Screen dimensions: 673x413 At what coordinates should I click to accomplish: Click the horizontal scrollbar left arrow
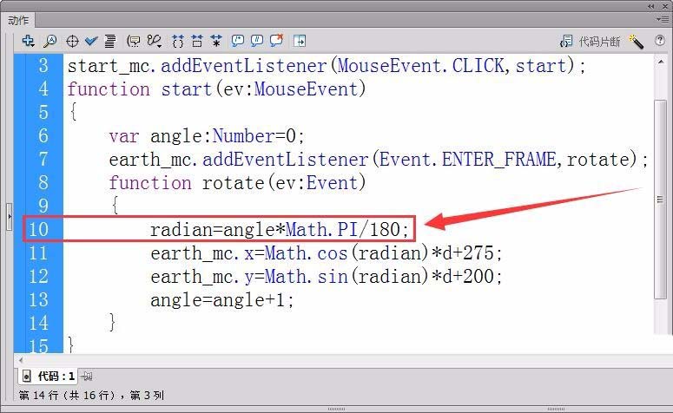click(x=21, y=360)
